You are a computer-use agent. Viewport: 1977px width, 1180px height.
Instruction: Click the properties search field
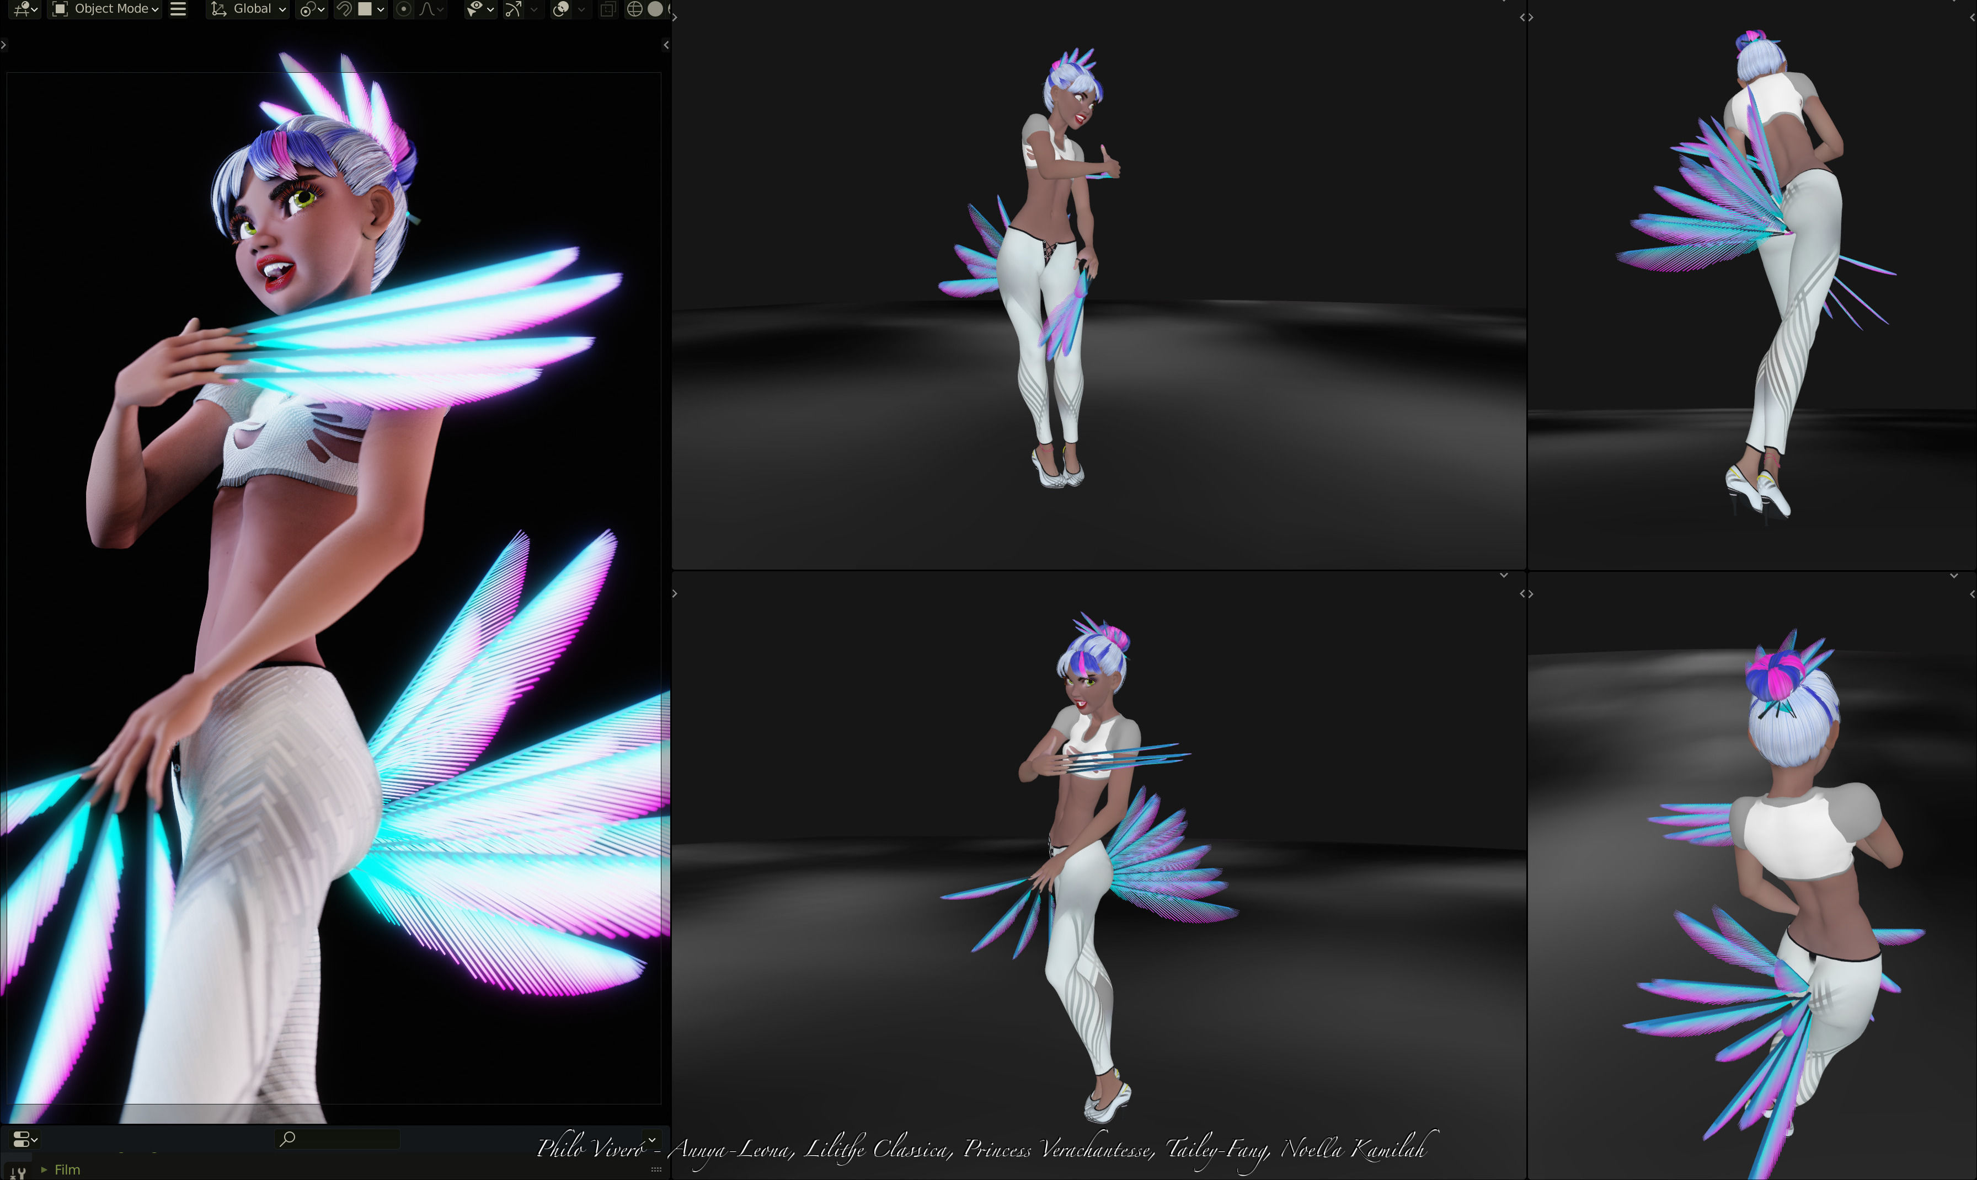337,1139
